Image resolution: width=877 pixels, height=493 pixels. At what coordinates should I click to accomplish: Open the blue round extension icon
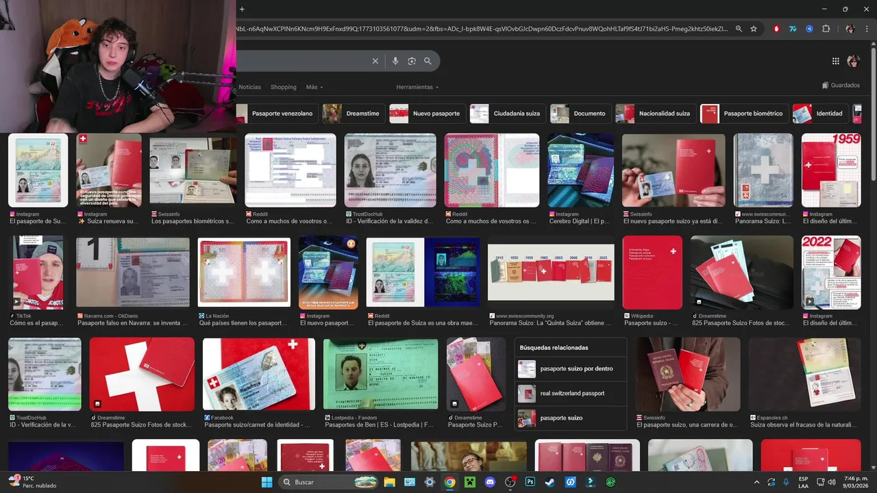[809, 29]
